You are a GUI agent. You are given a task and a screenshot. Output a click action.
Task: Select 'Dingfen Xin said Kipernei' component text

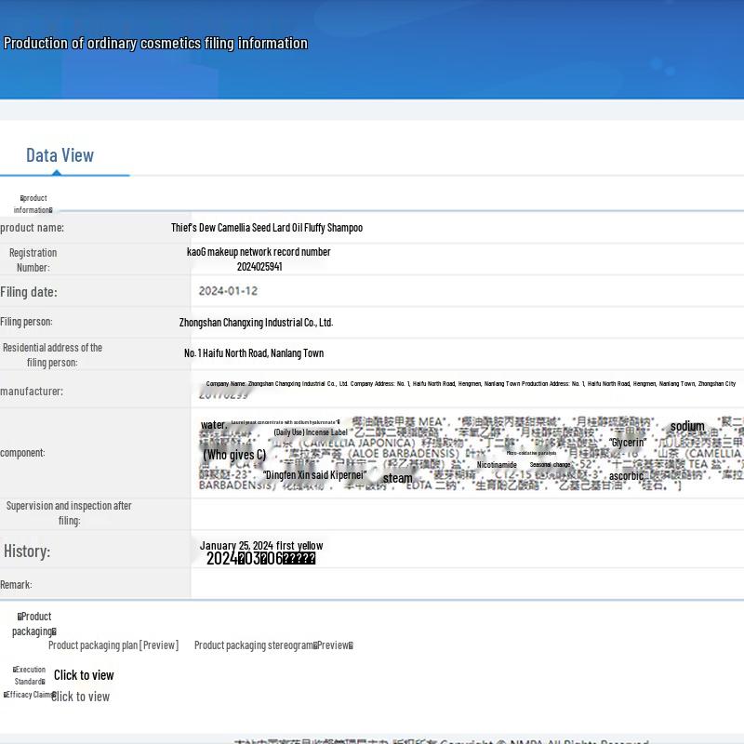pyautogui.click(x=314, y=475)
